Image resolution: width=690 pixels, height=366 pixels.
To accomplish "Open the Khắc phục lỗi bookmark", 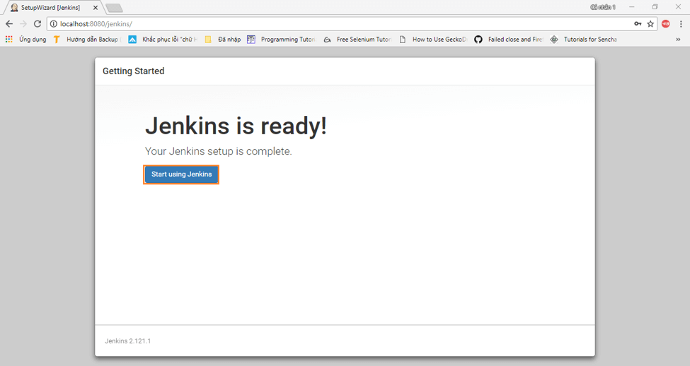I will [x=163, y=39].
